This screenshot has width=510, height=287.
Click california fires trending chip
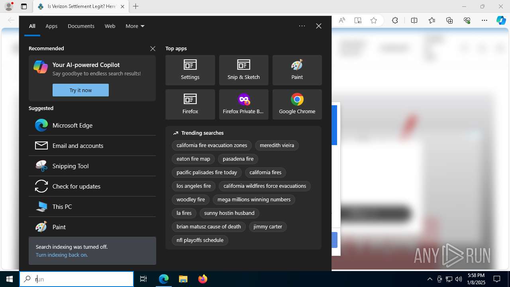tap(265, 172)
